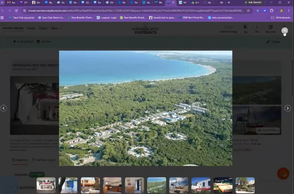
Task: Open New Benefits Client bookmark
Action: (80, 18)
